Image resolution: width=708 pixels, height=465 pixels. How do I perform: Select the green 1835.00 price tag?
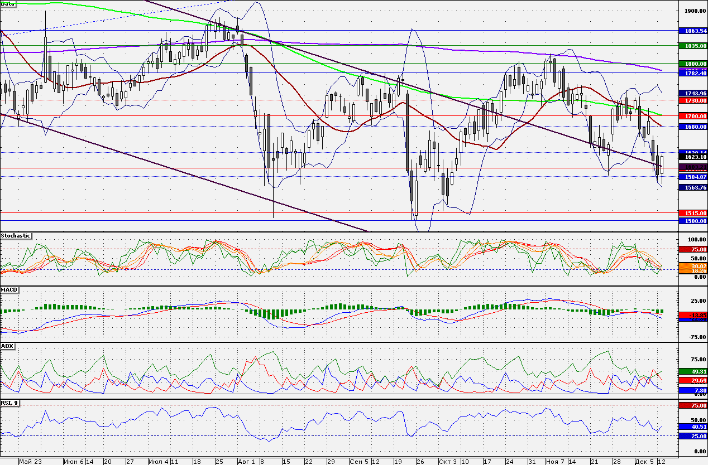pos(692,46)
